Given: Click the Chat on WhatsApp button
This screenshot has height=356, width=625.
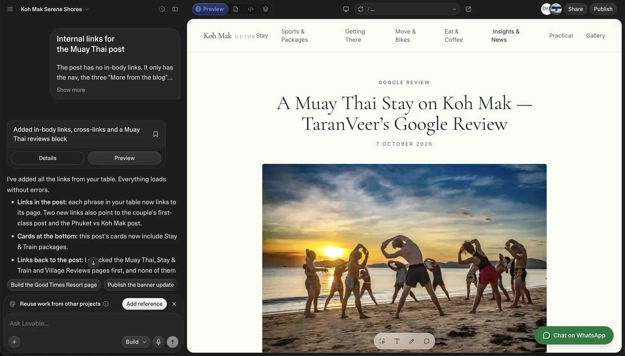Looking at the screenshot, I should click(574, 335).
